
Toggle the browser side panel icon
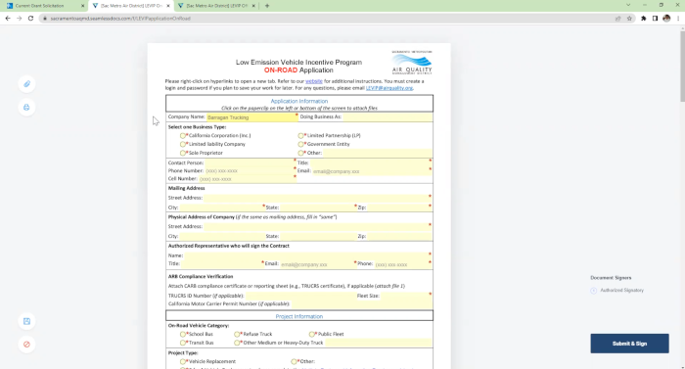coord(655,19)
